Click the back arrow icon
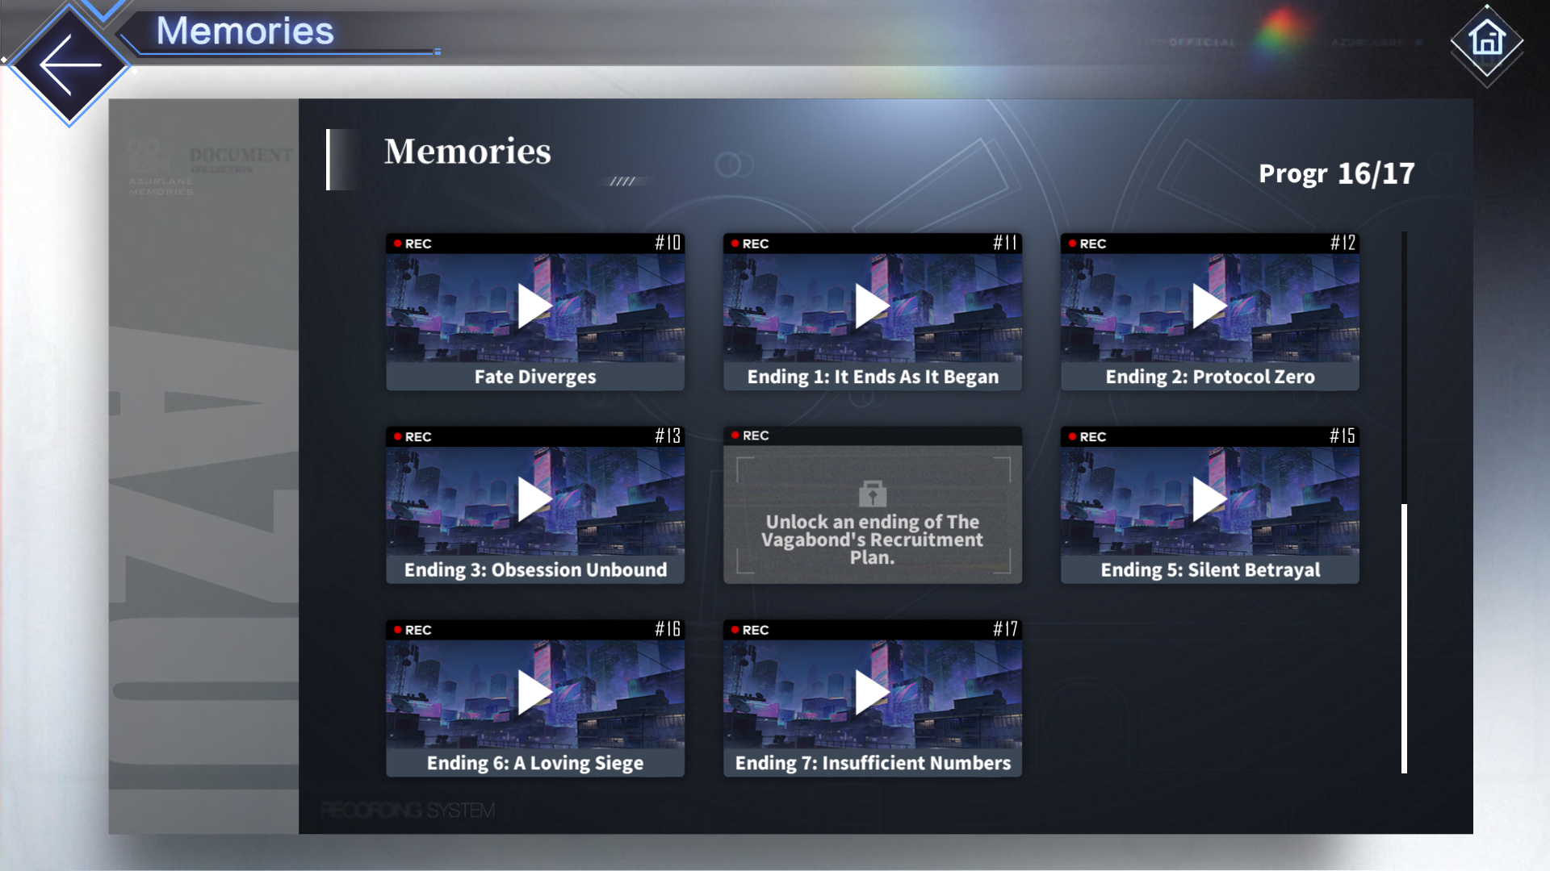 [x=69, y=65]
